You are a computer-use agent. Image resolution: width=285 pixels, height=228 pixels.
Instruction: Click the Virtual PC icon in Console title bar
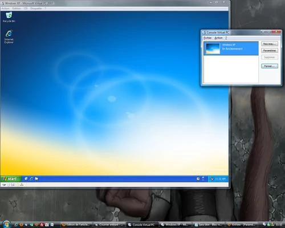coord(204,32)
